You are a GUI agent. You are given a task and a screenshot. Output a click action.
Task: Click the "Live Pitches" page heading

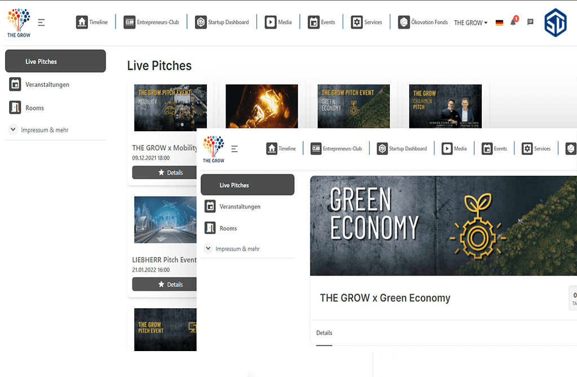[159, 65]
